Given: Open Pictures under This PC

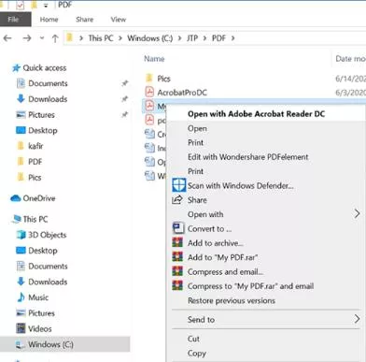Looking at the screenshot, I should coord(41,313).
